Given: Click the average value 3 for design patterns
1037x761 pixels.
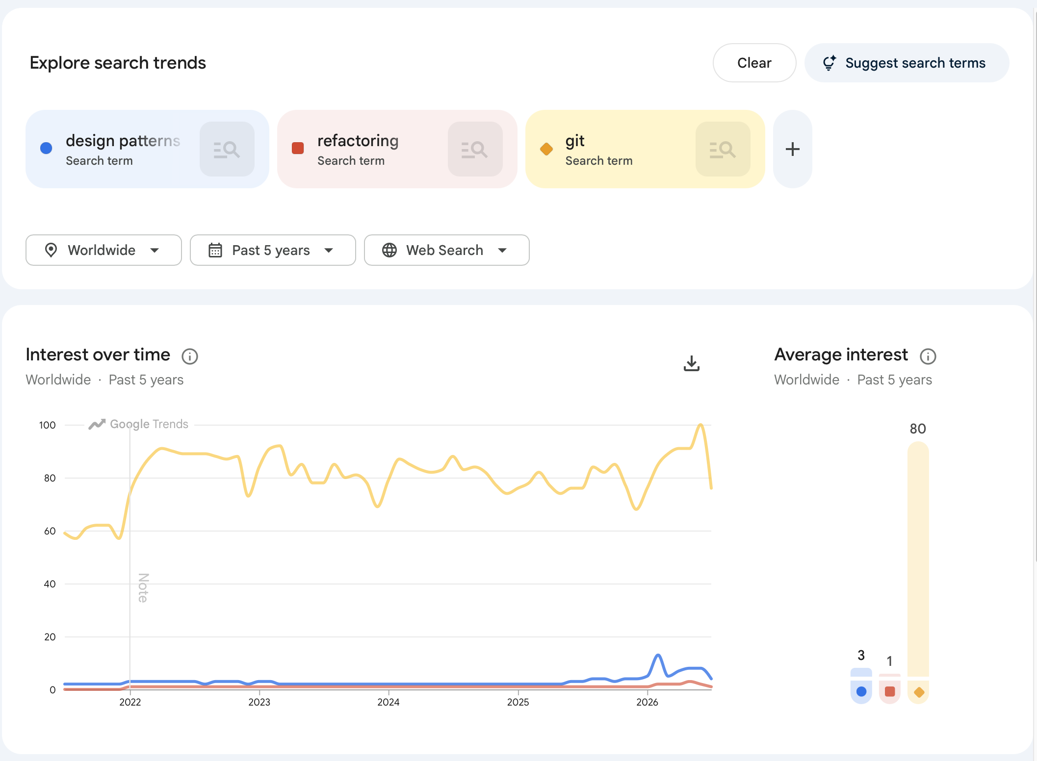Looking at the screenshot, I should click(861, 655).
